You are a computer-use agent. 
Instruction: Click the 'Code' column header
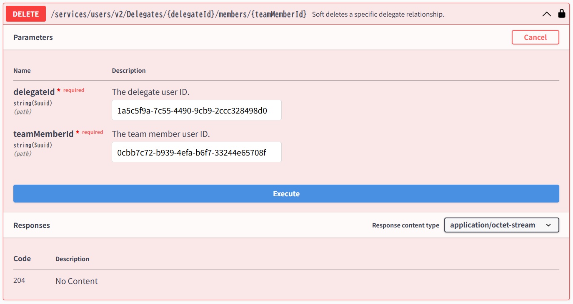click(22, 259)
